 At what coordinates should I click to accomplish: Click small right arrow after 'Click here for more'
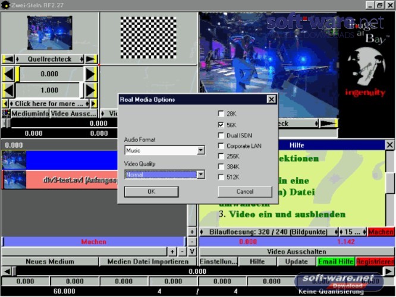pos(93,104)
